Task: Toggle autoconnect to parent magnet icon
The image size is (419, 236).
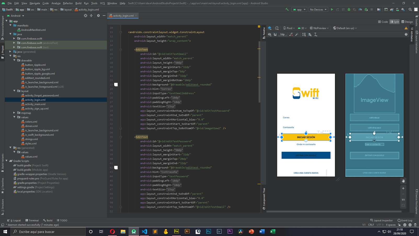Action: (x=275, y=35)
